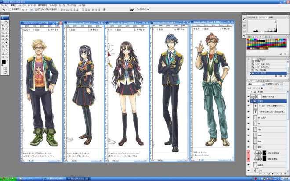The height and width of the screenshot is (181, 290).
Task: Click new swatch icon in Swatches panel
Action: pos(281,54)
